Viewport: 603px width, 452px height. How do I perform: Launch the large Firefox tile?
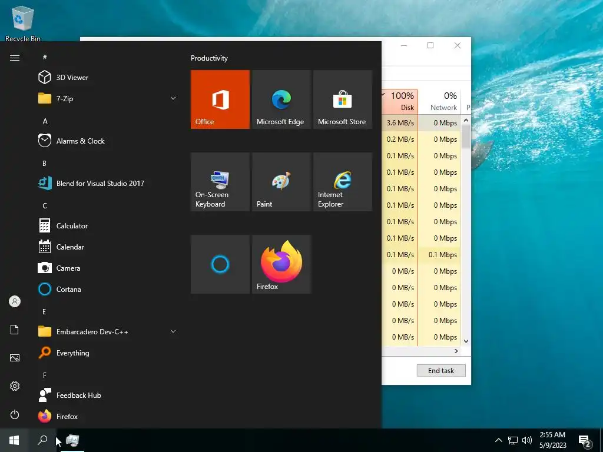pyautogui.click(x=281, y=264)
